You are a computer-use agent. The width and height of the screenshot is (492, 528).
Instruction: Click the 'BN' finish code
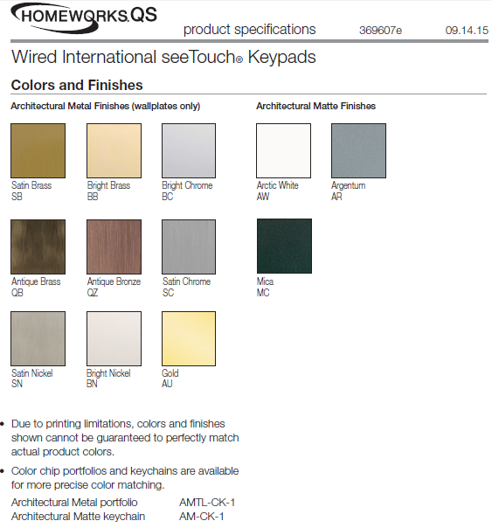[93, 384]
